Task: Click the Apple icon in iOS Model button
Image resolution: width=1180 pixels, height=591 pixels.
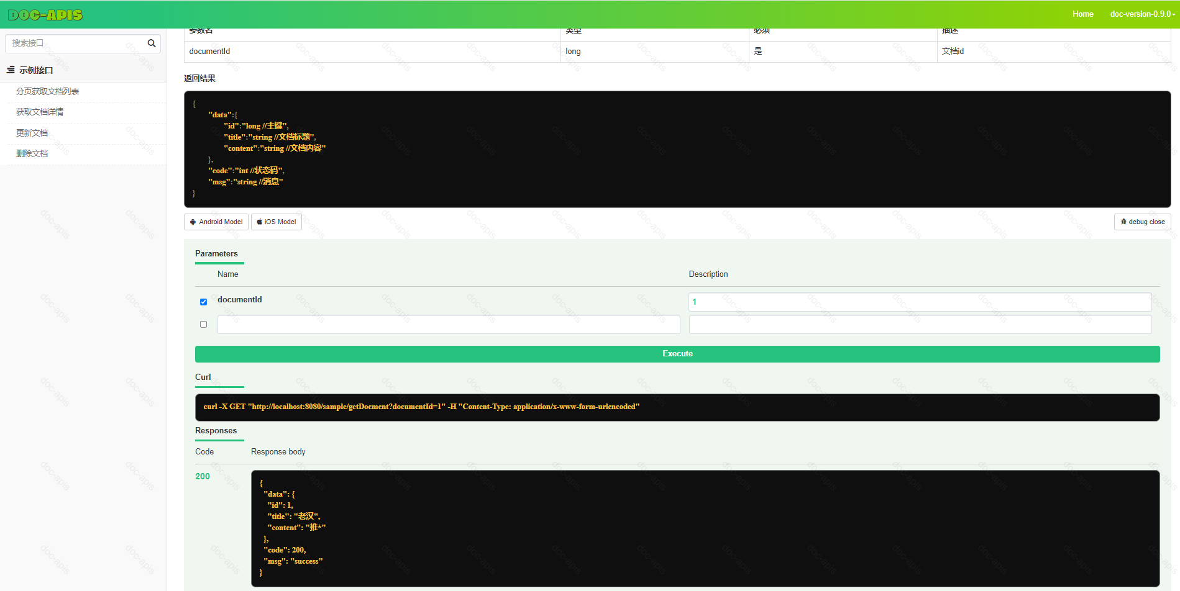Action: [x=260, y=222]
